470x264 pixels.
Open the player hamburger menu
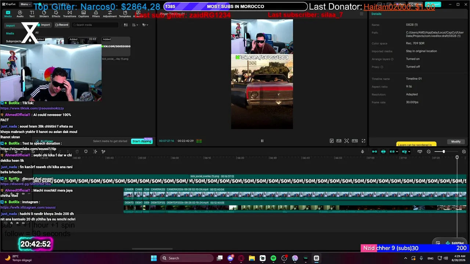point(361,14)
